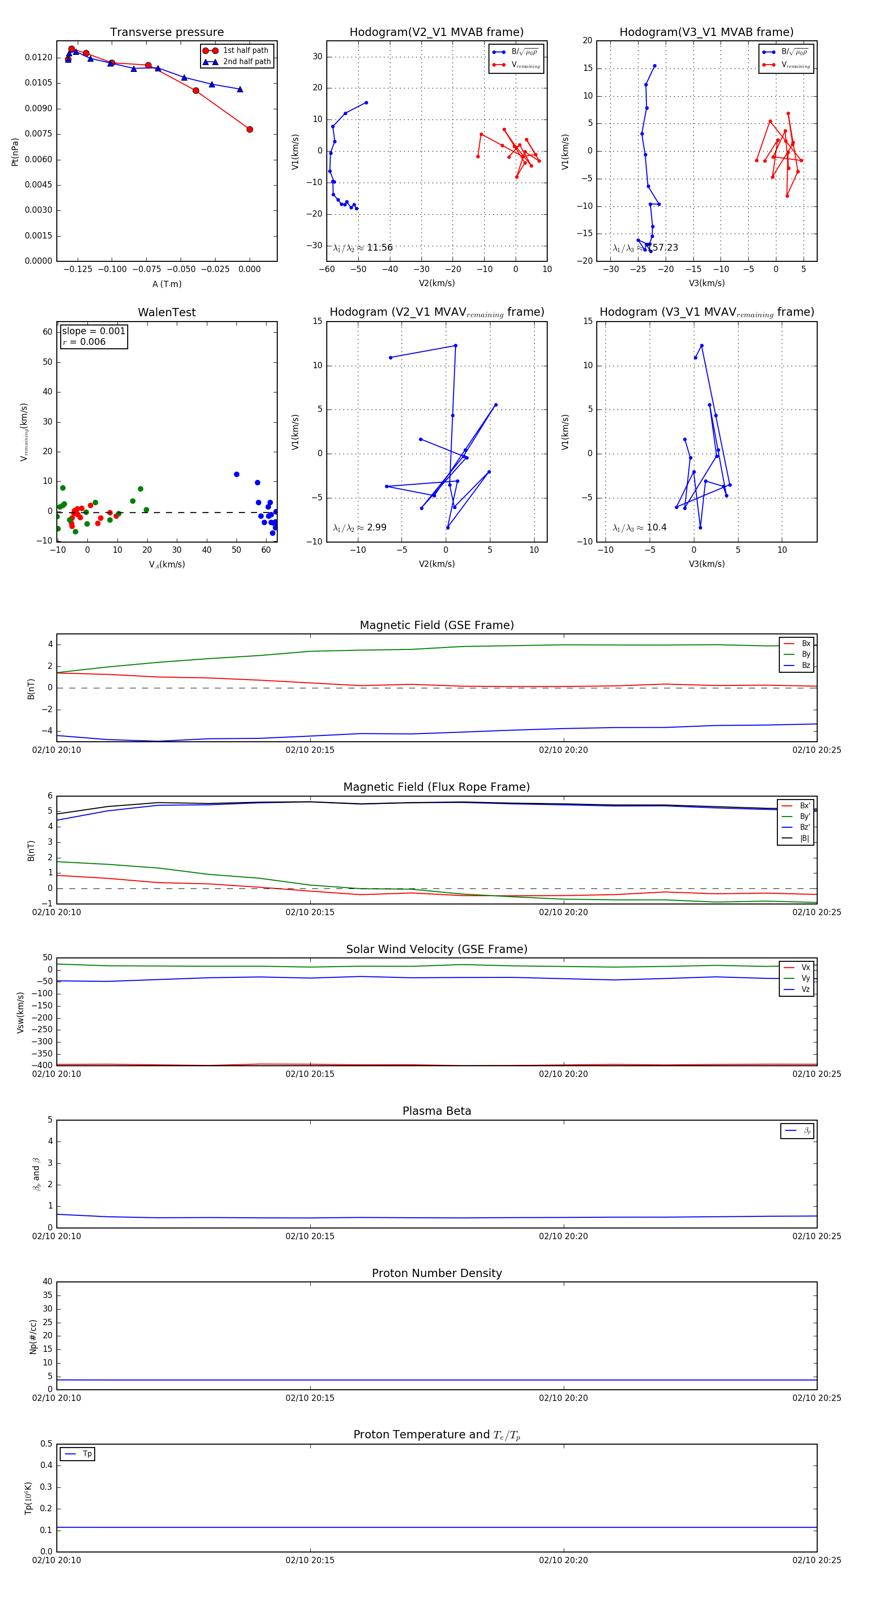Click the last blue triangle on the 2nd half path
This screenshot has width=874, height=1603.
point(240,89)
